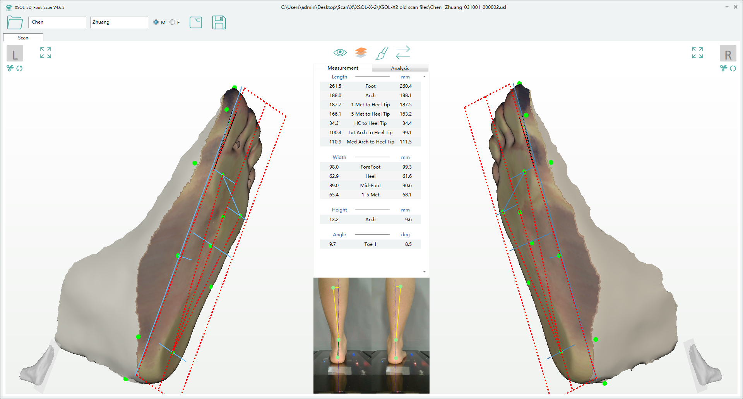
Task: Click the first name field containing Chen
Action: click(x=57, y=22)
